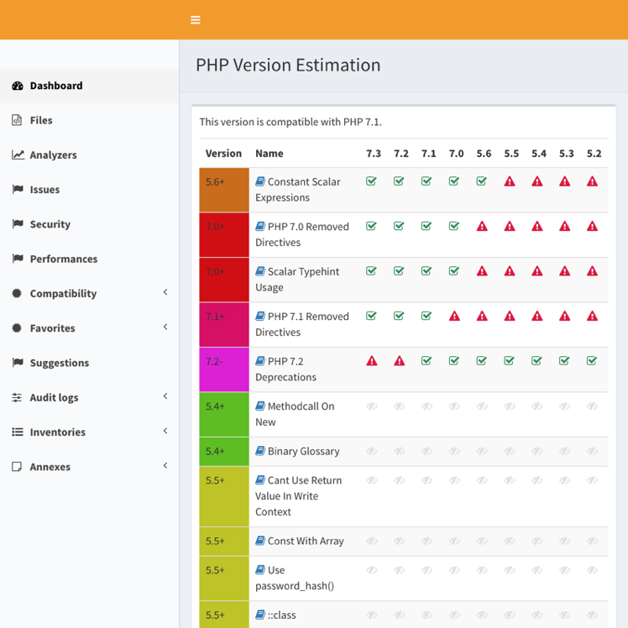The image size is (628, 628).
Task: Open docs book icon for Binary Glossary
Action: (x=260, y=451)
